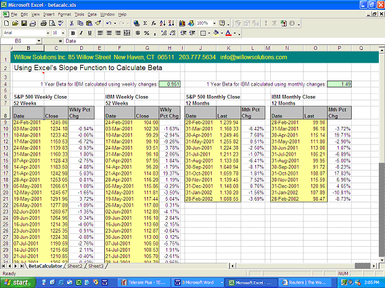Apply red font color
This screenshot has height=288, width=385.
coord(228,33)
